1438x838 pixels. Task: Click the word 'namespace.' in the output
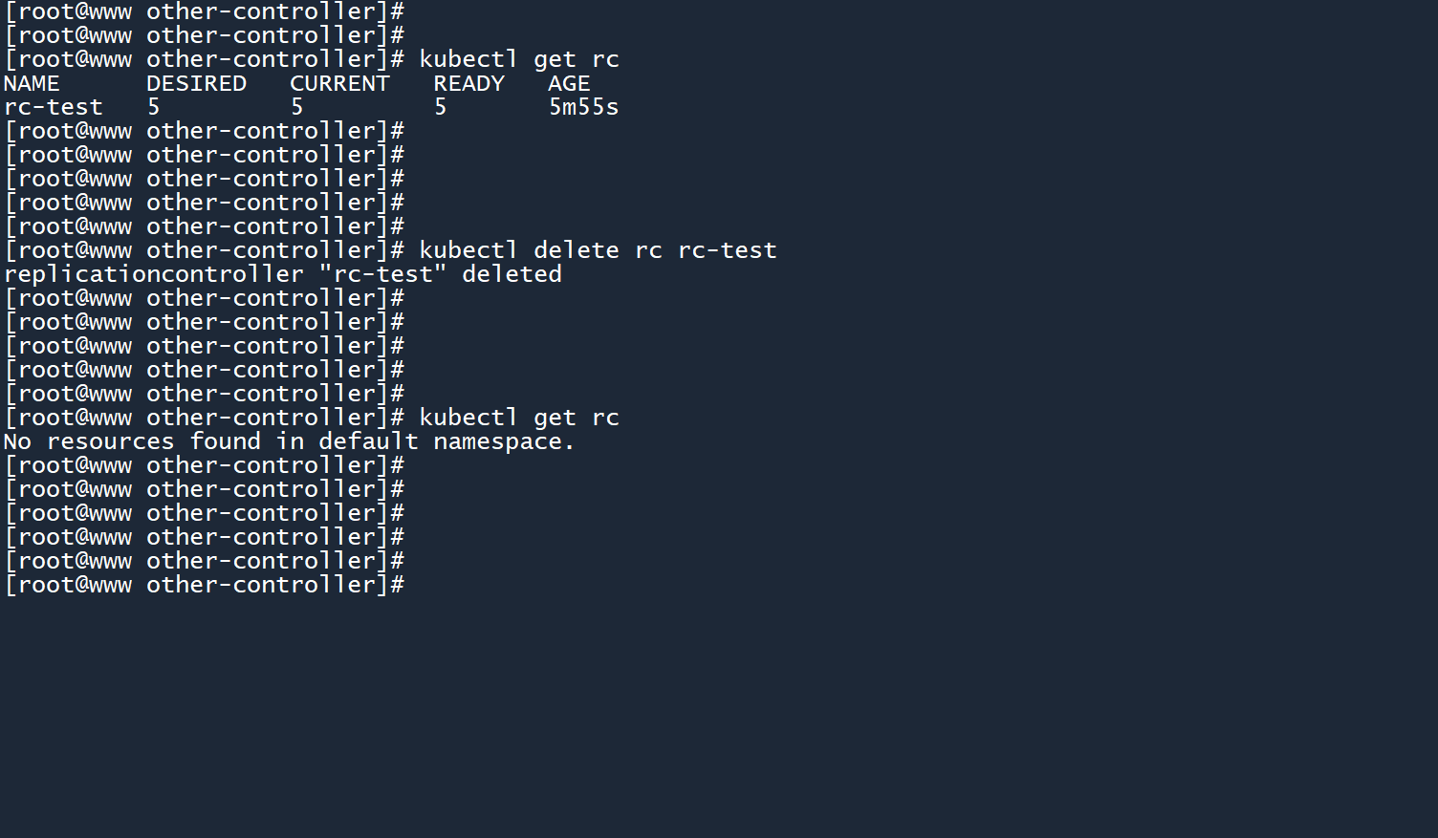click(x=504, y=441)
